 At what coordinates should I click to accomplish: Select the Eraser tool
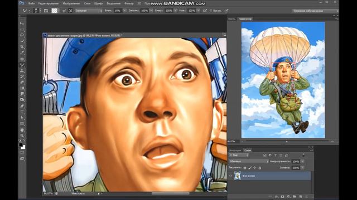(x=22, y=83)
